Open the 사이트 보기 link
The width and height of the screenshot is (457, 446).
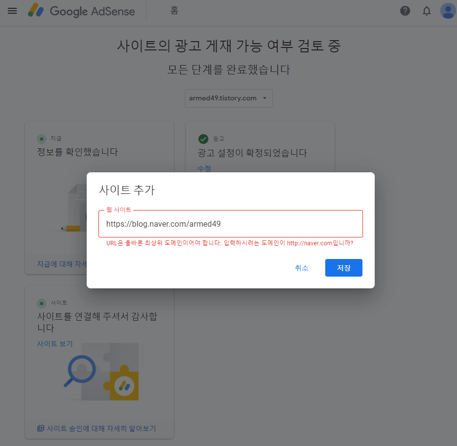point(55,344)
